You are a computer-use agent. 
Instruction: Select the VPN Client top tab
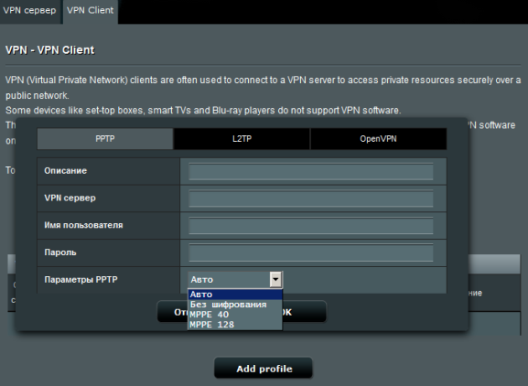click(x=91, y=11)
